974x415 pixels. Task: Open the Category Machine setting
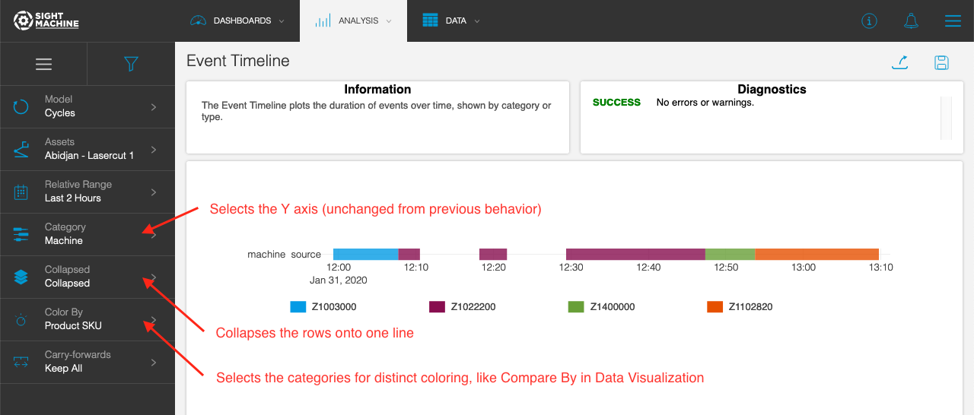click(87, 234)
